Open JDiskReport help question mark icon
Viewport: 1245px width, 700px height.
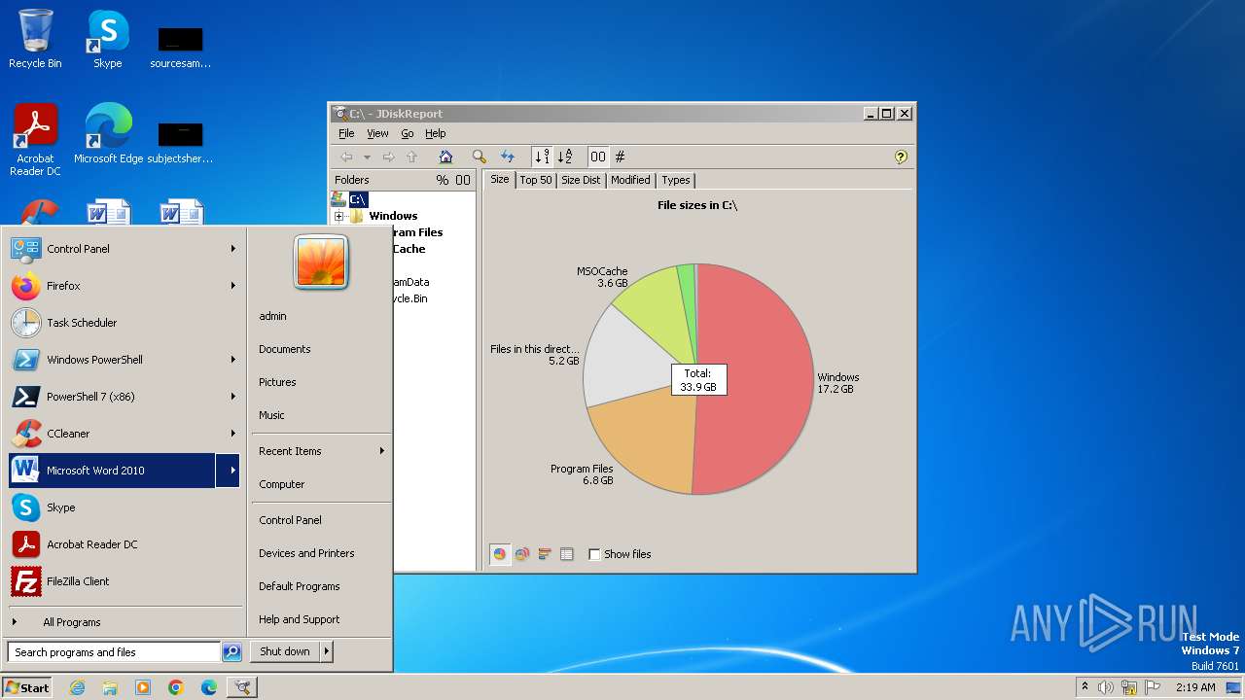coord(901,157)
